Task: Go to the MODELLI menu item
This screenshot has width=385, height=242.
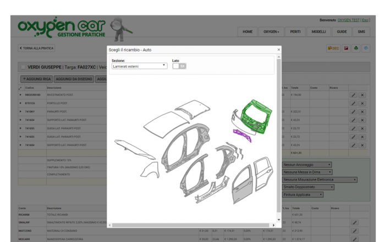Action: click(318, 32)
